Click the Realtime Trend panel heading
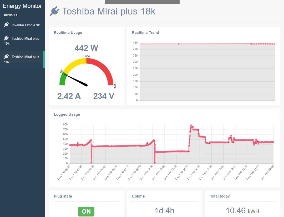Viewport: 284px width, 217px height. [x=145, y=33]
